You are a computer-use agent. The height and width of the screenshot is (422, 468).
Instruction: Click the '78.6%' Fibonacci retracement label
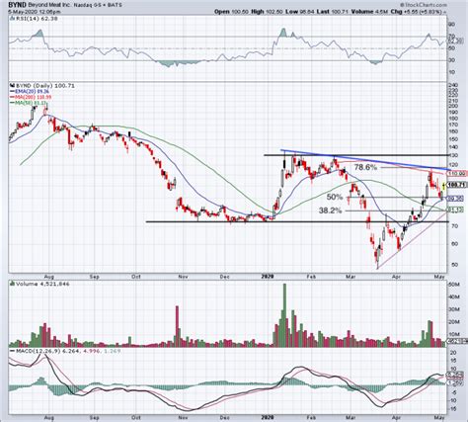point(365,167)
